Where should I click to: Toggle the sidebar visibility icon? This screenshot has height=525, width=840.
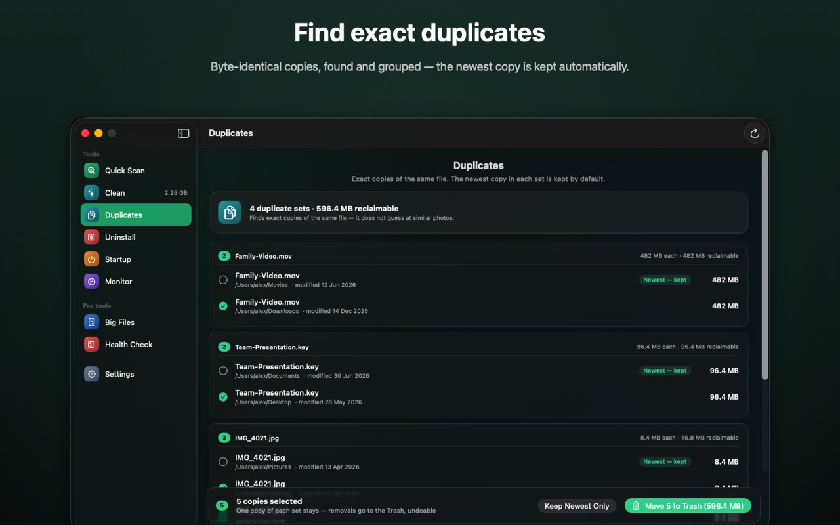click(x=184, y=133)
